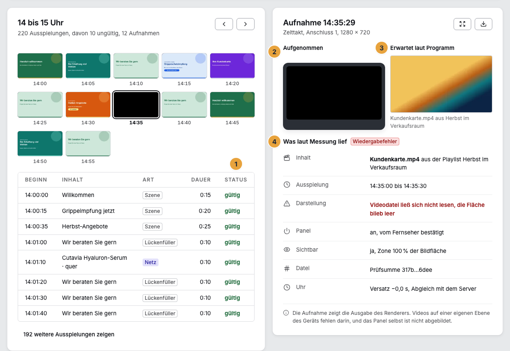The width and height of the screenshot is (510, 351).
Task: Click the ART column header
Action: (148, 180)
